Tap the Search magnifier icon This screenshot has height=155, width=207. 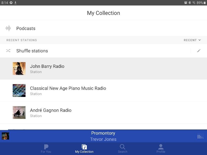pos(123,147)
